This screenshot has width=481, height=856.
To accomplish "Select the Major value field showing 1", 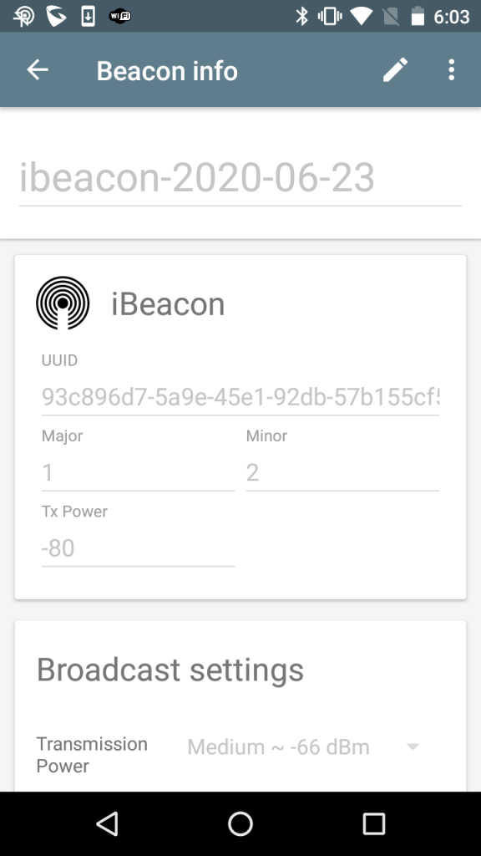I will [x=138, y=472].
